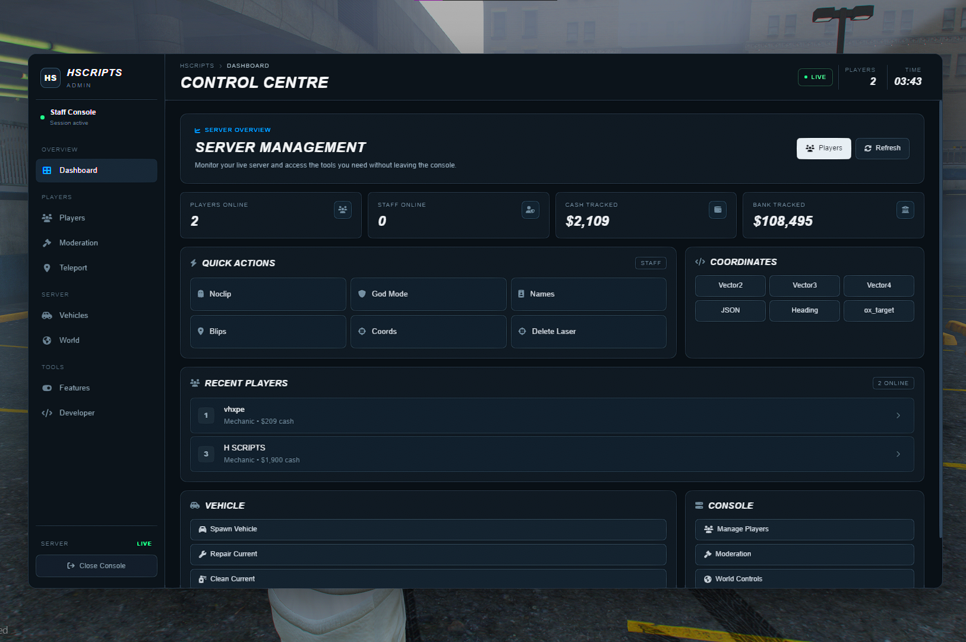Open World Controls in Console
This screenshot has width=966, height=642.
804,579
